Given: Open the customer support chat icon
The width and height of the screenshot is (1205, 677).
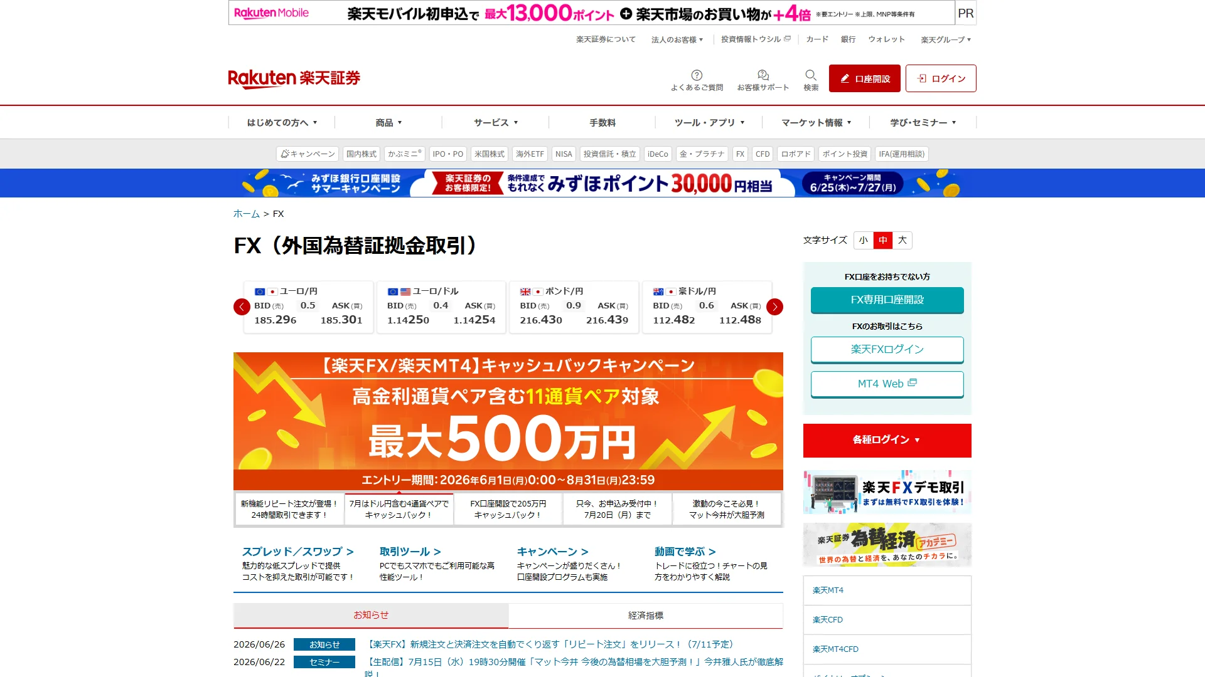Looking at the screenshot, I should [x=763, y=75].
